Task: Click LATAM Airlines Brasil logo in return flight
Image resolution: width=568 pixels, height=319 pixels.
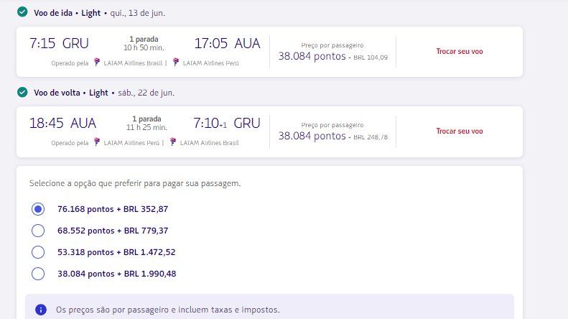Action: (174, 142)
